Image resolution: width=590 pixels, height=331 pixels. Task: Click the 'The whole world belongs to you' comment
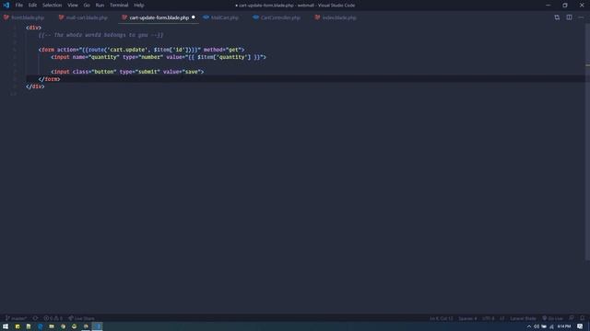(x=100, y=35)
